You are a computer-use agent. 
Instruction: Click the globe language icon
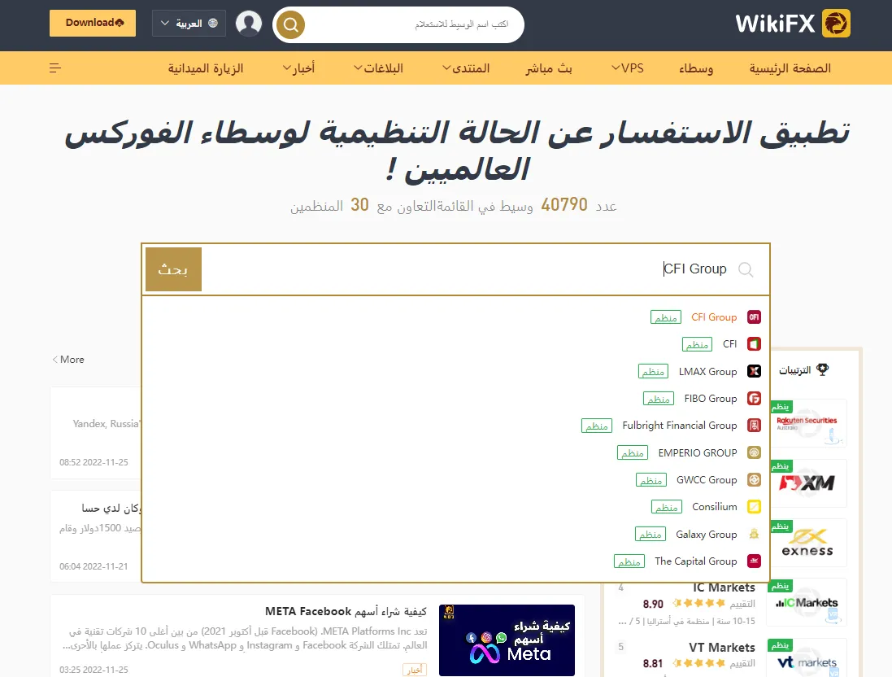(213, 24)
